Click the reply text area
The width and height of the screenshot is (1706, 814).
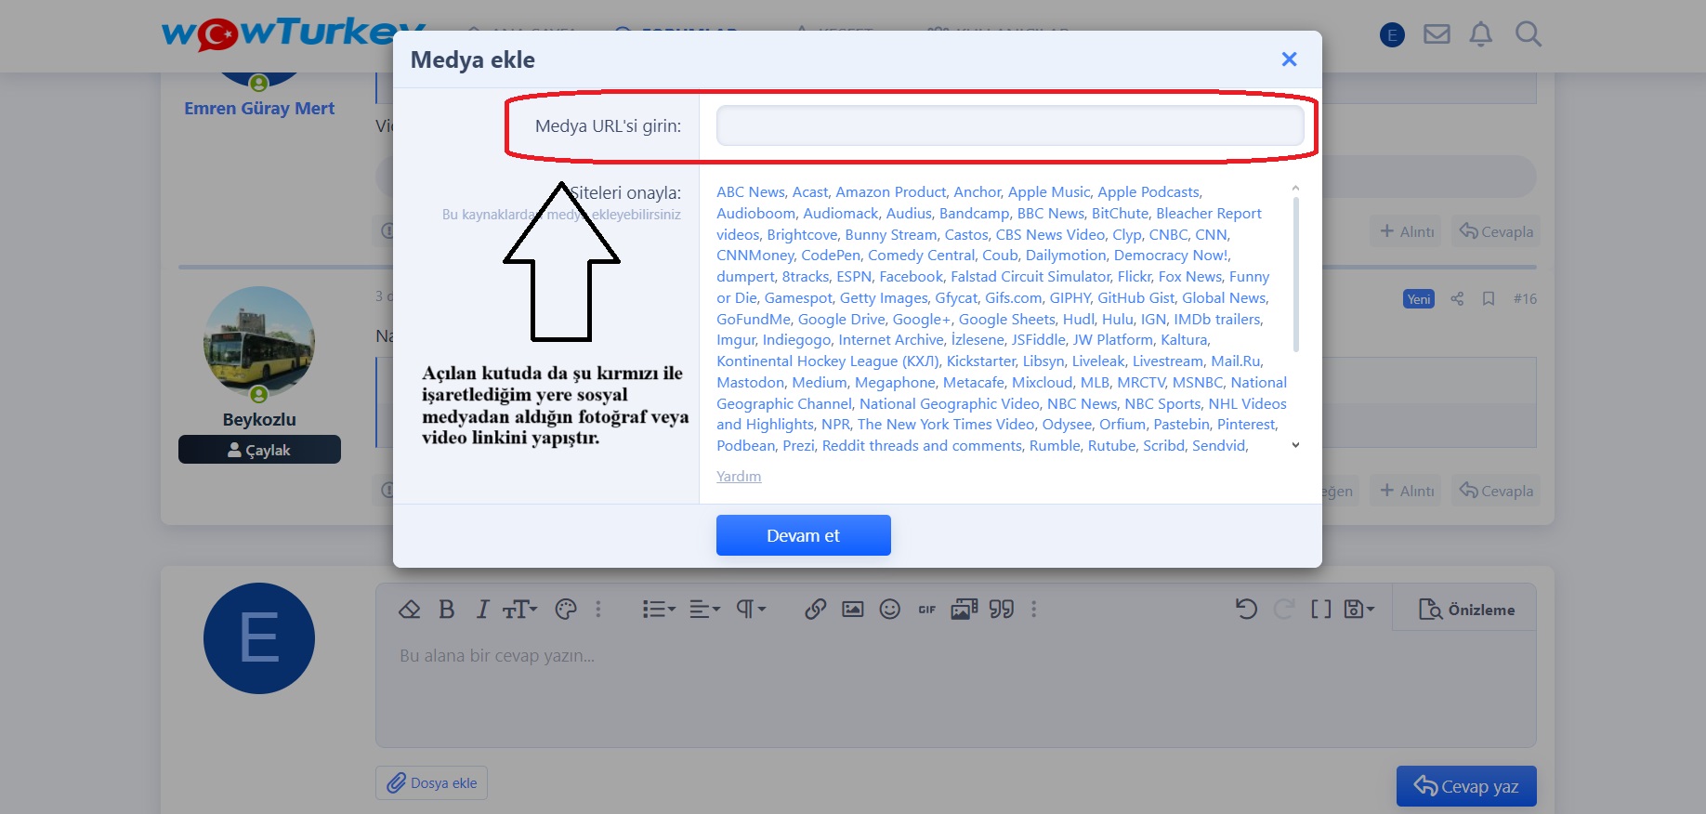tap(955, 688)
